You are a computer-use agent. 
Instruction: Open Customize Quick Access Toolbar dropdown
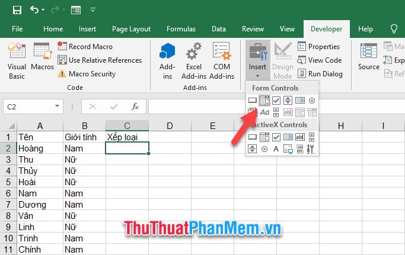[x=93, y=10]
